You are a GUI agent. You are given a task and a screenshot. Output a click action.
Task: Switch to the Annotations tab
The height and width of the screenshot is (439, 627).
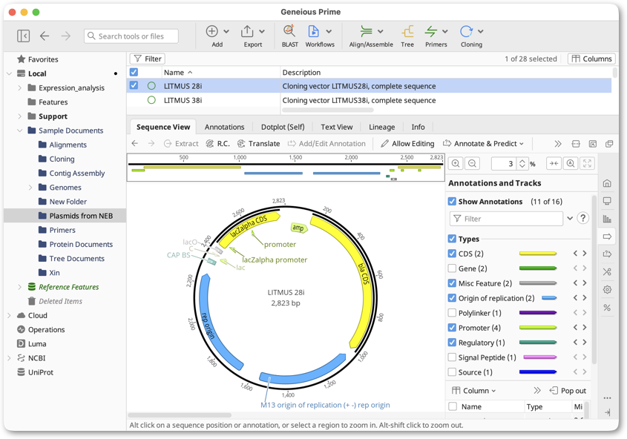click(x=224, y=127)
